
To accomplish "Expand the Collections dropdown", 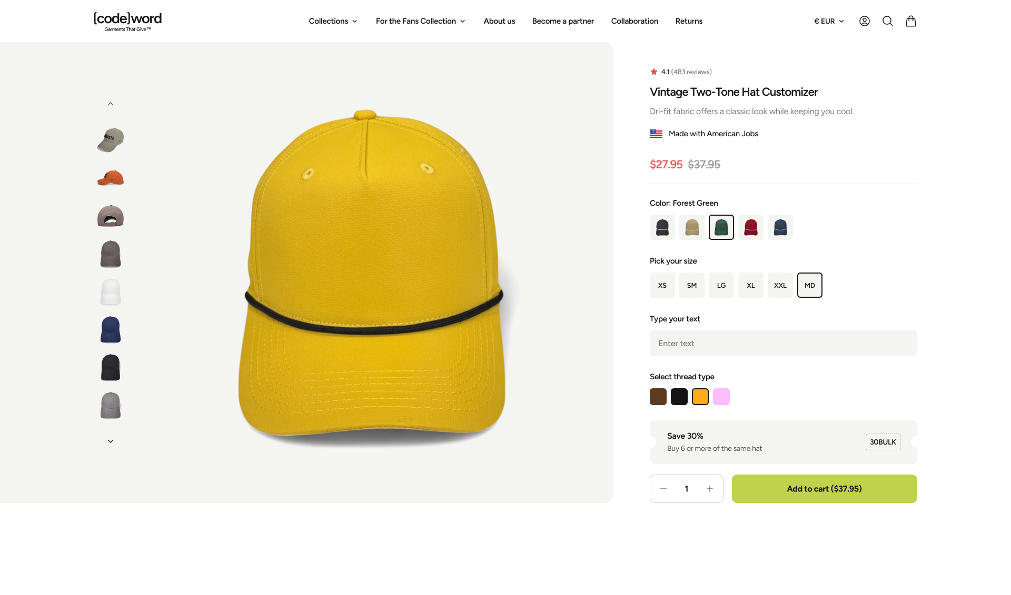I will click(333, 21).
